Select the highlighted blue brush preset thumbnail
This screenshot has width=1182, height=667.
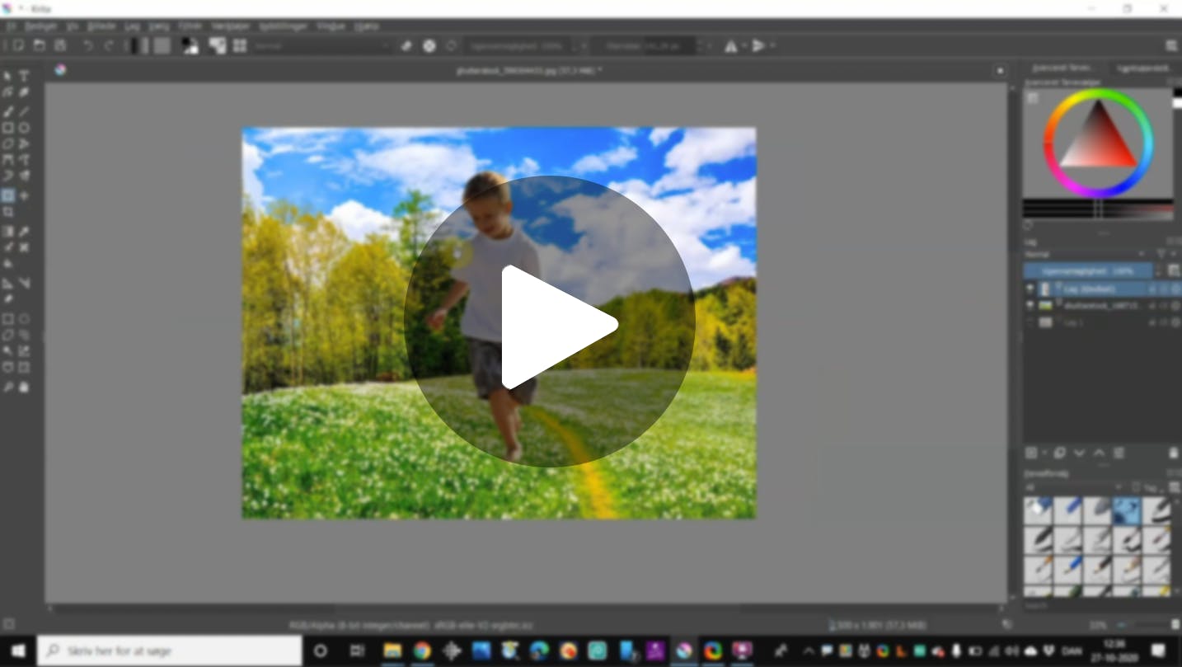1127,511
